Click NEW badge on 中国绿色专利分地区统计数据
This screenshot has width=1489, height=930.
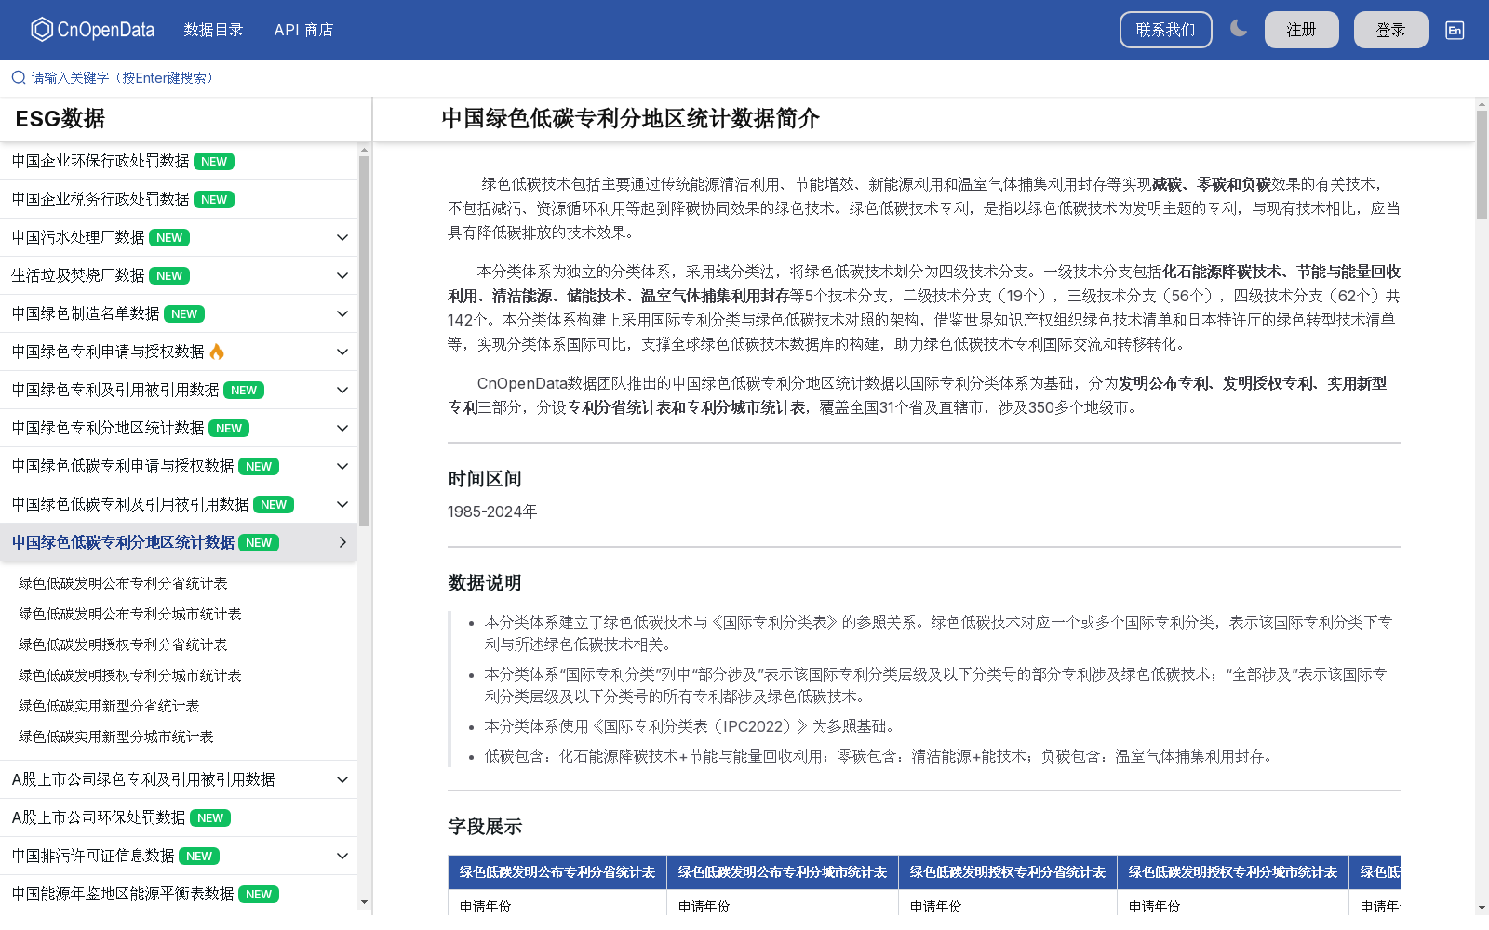pyautogui.click(x=229, y=429)
